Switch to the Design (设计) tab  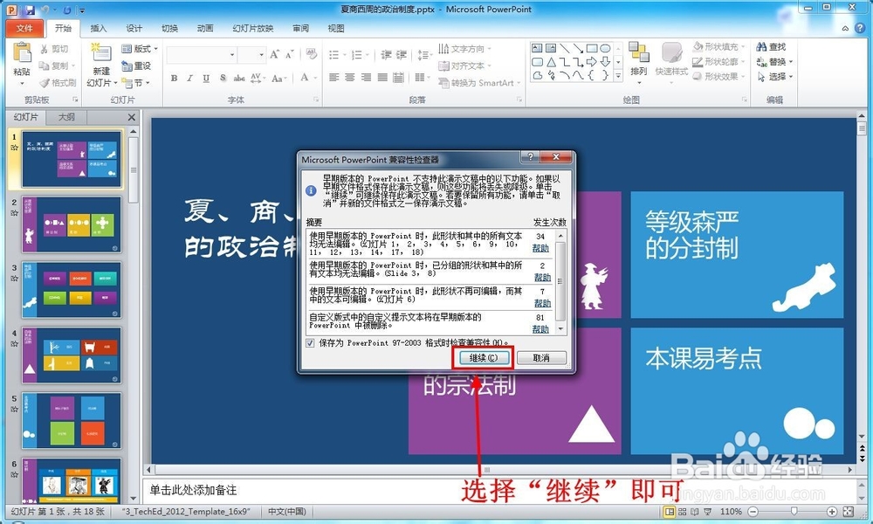[134, 29]
